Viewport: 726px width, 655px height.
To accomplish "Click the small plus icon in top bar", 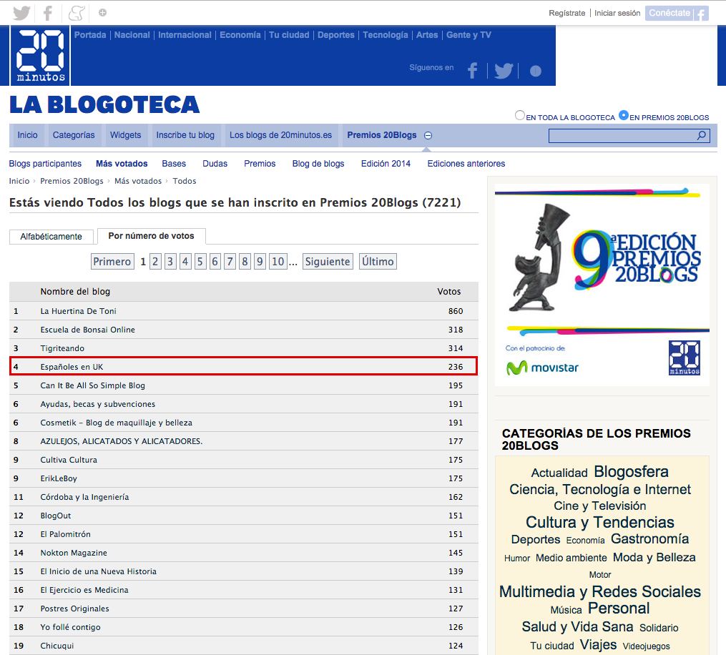I will [x=103, y=13].
